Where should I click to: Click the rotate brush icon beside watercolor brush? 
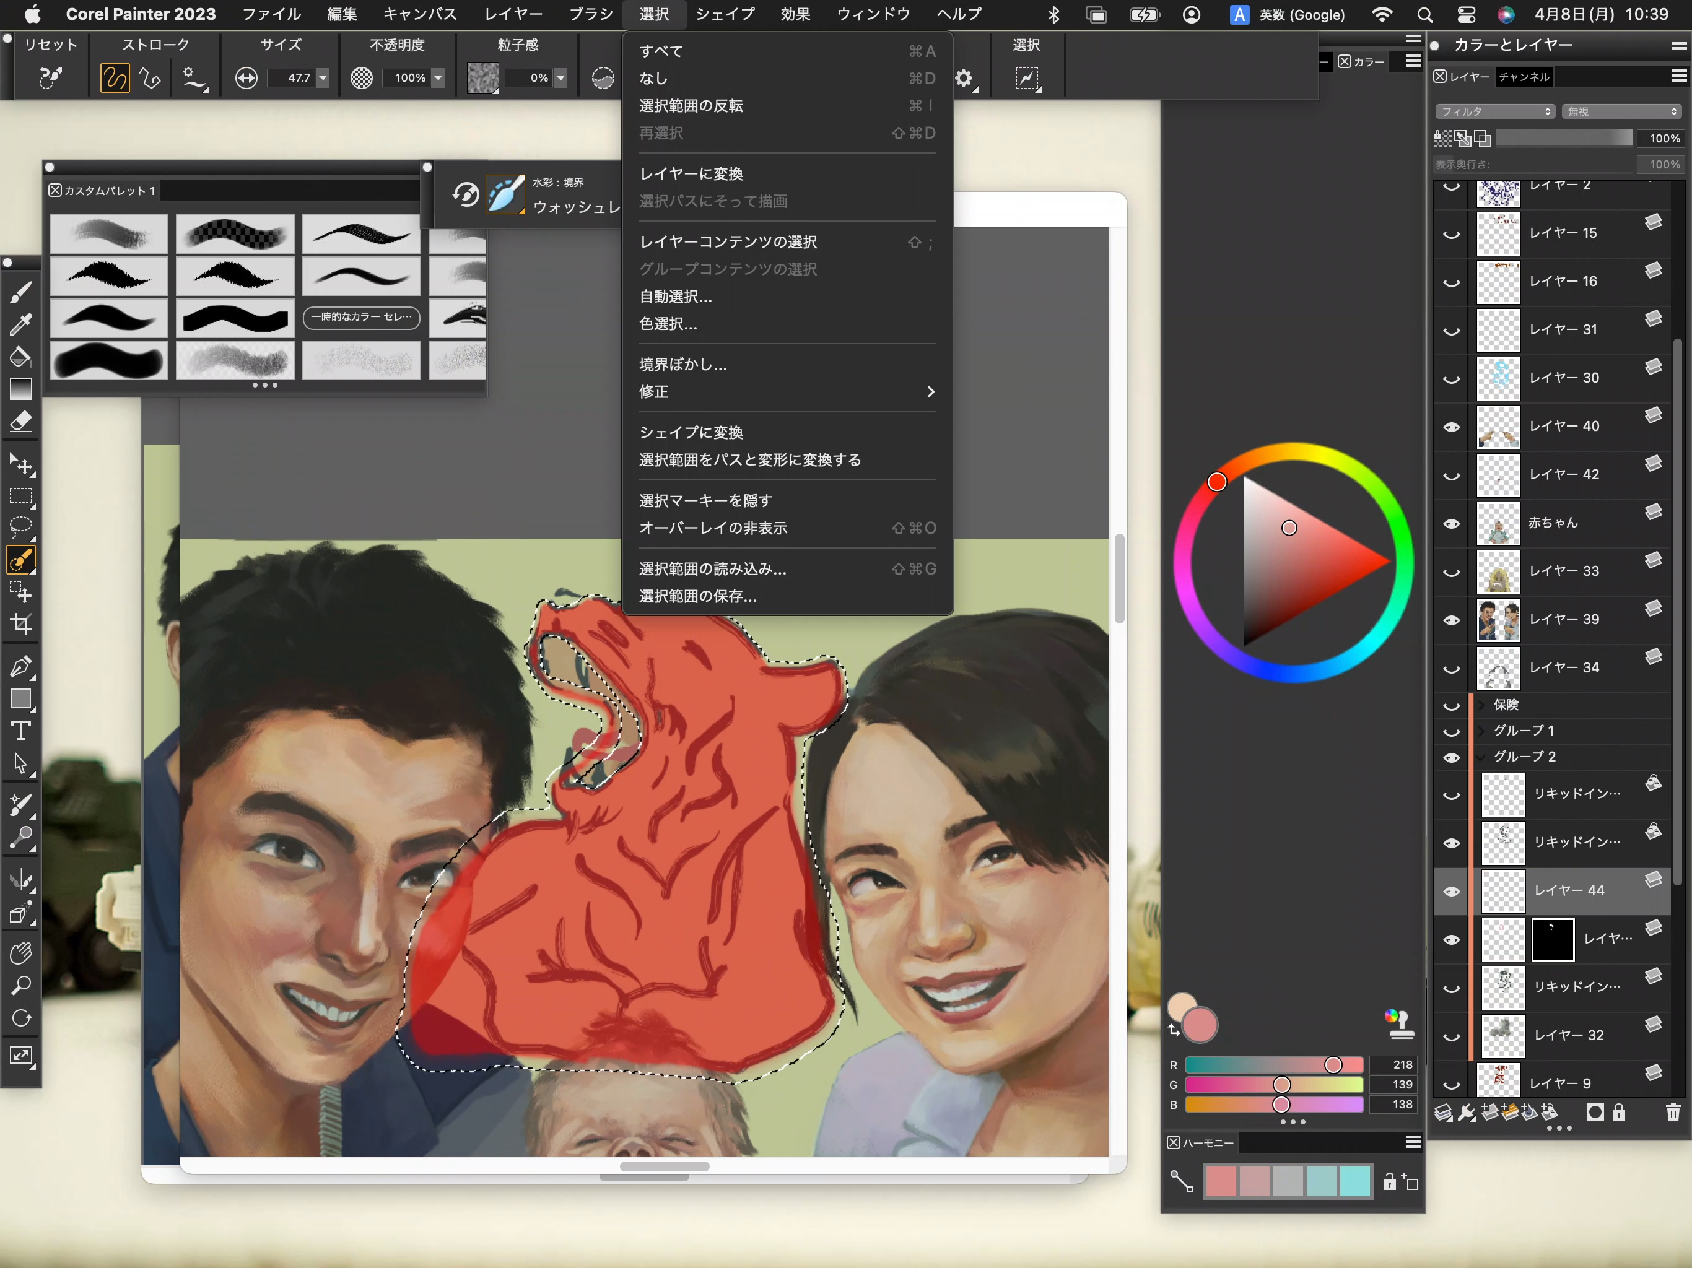coord(465,194)
